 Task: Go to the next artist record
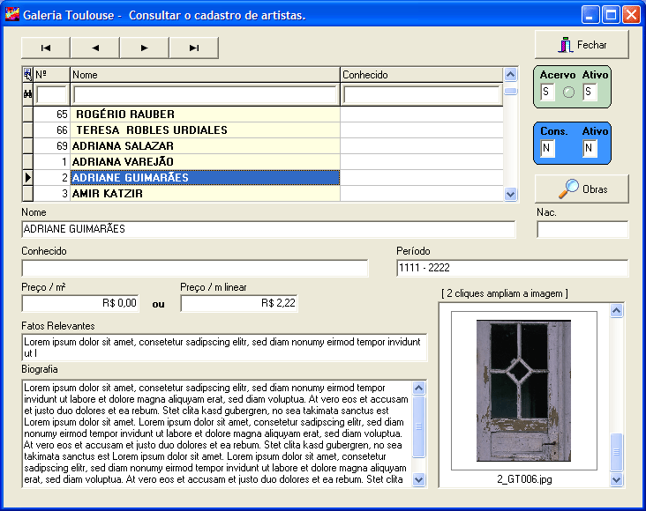pos(144,48)
